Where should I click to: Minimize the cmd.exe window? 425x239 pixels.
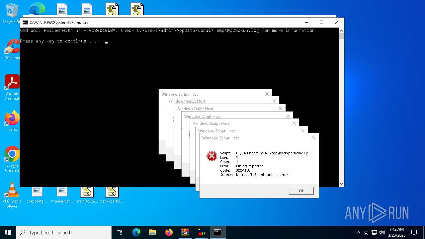306,22
